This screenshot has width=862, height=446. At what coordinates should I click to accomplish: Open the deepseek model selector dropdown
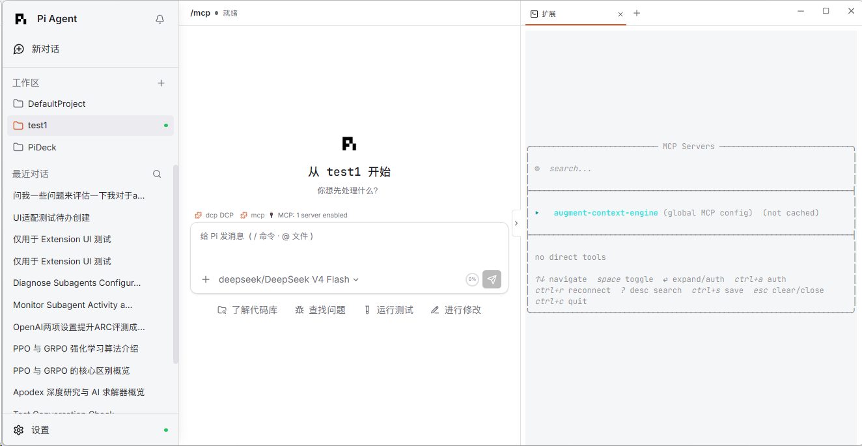tap(288, 279)
